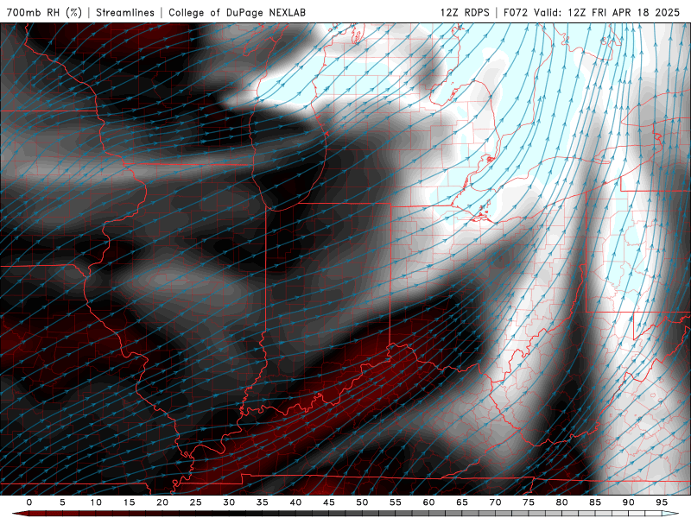691x518 pixels.
Task: Click 'College of DuPage NEXLAB' text
Action: tap(237, 12)
